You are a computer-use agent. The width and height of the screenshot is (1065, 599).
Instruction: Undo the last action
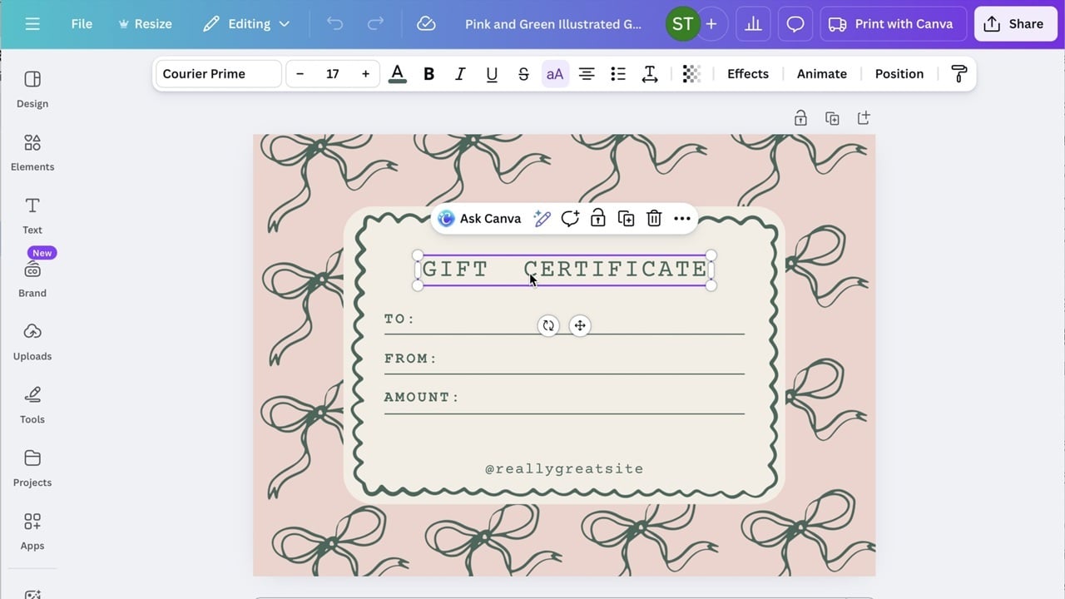point(334,24)
